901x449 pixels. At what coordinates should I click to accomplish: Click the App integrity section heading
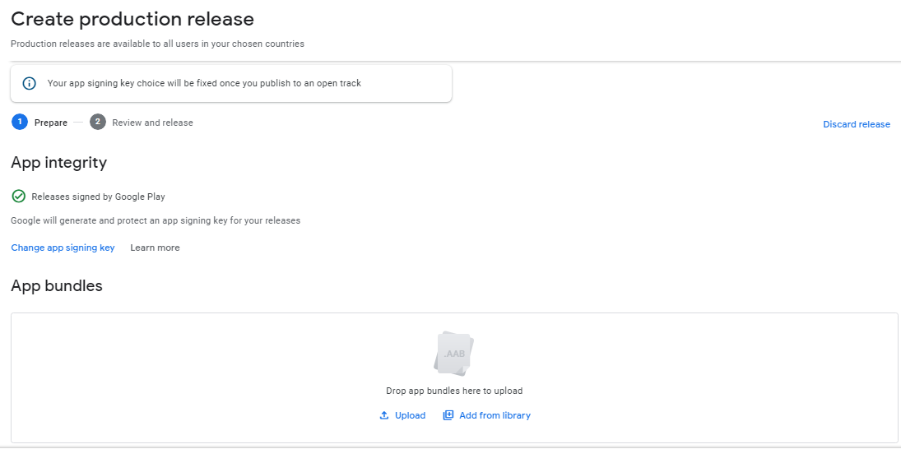click(x=59, y=163)
